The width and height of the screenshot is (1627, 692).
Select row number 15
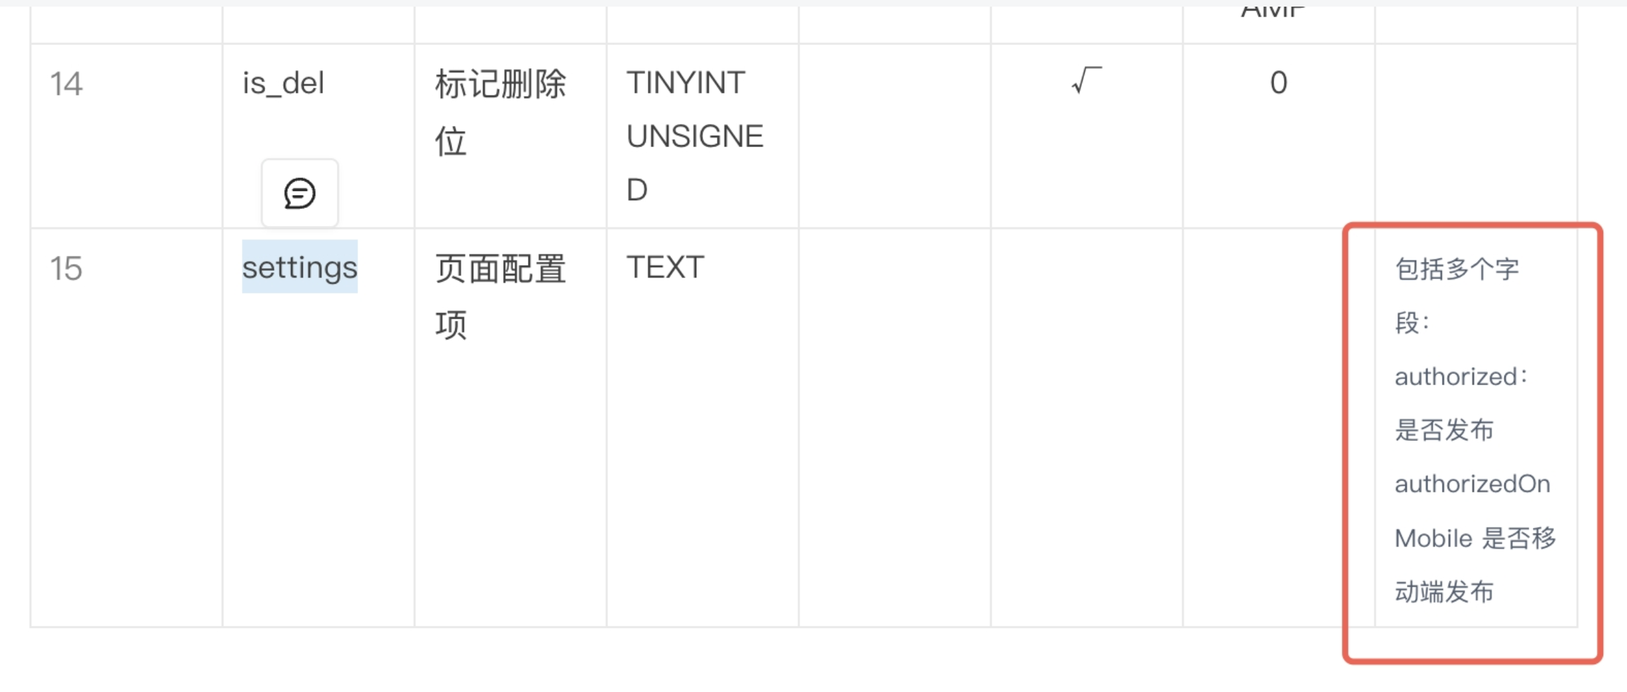[68, 268]
